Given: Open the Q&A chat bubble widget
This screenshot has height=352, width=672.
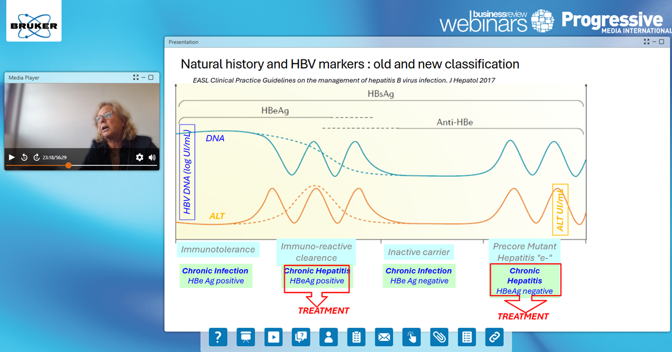Looking at the screenshot, I should 301,337.
